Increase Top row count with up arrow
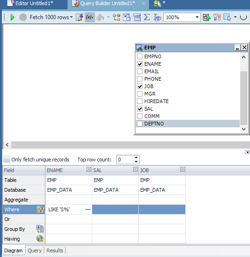This screenshot has width=250, height=257. pyautogui.click(x=136, y=157)
